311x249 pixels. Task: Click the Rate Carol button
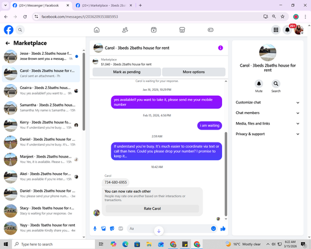[x=152, y=209]
